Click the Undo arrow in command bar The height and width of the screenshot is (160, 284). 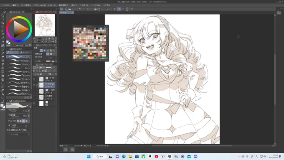click(80, 9)
